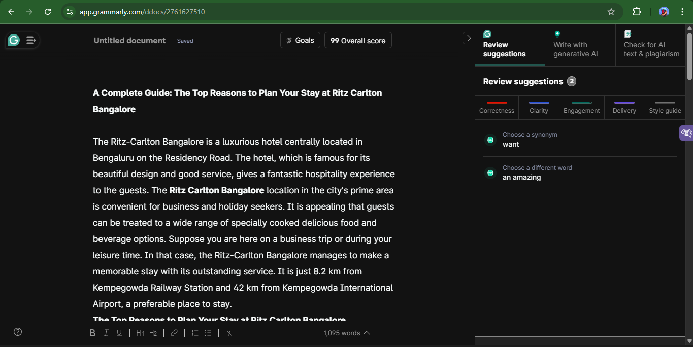The width and height of the screenshot is (693, 347).
Task: Apply underline with the U icon
Action: [119, 333]
